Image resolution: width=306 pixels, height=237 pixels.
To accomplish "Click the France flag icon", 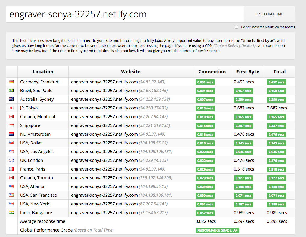I will coord(11,169).
